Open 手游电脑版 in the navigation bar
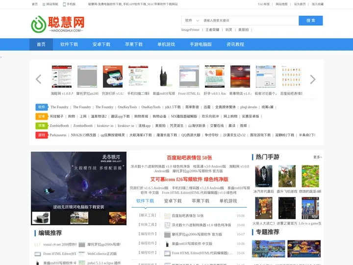This screenshot has height=265, width=353. pos(201,44)
